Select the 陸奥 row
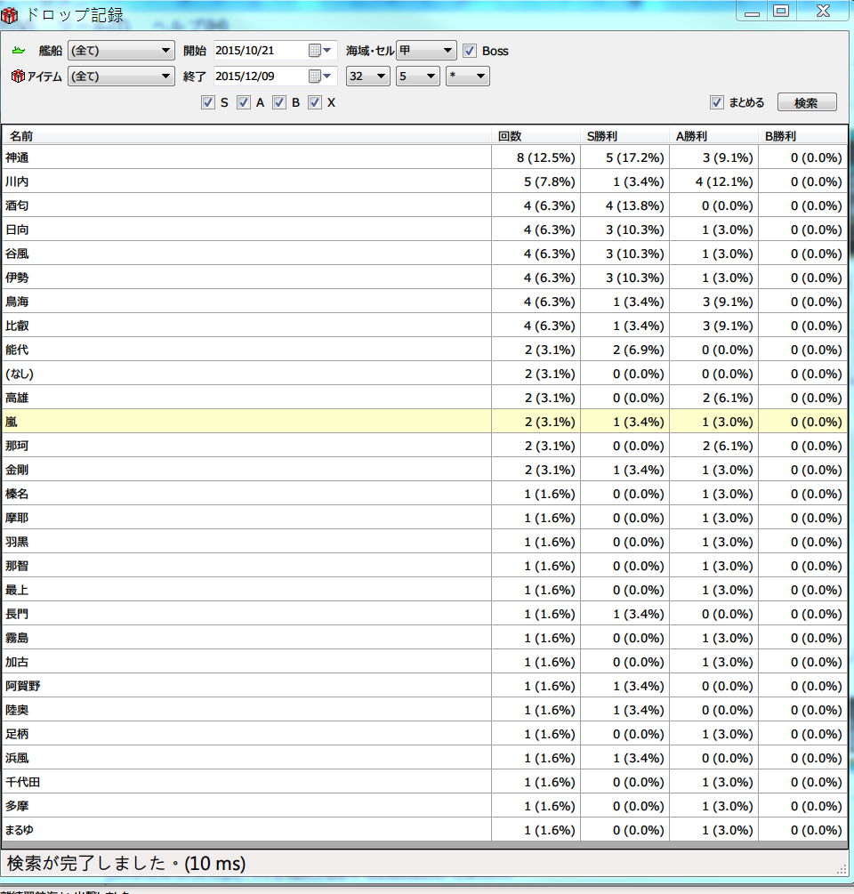 tap(424, 710)
